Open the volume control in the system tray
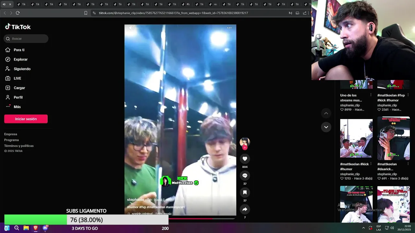 coord(392,228)
